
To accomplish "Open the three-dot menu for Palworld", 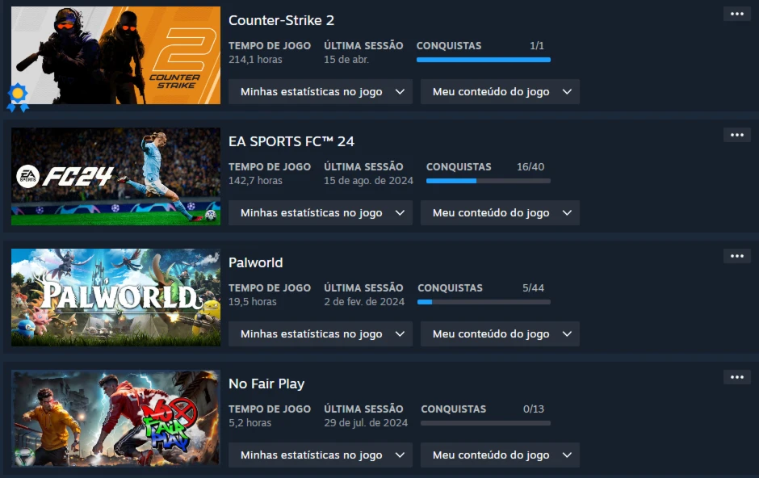I will 736,256.
